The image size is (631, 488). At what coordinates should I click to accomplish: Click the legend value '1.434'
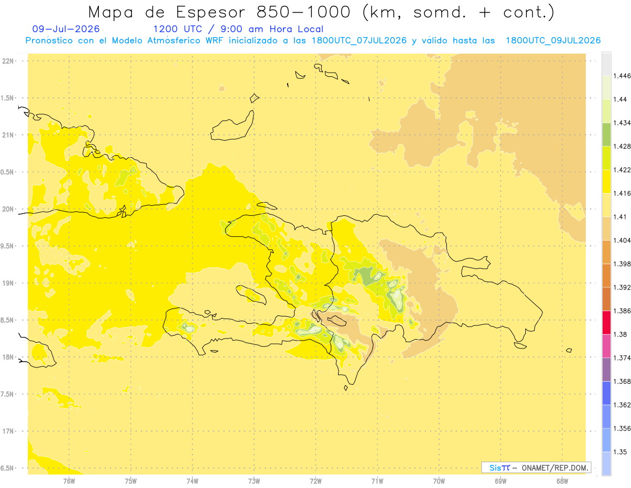[x=622, y=123]
